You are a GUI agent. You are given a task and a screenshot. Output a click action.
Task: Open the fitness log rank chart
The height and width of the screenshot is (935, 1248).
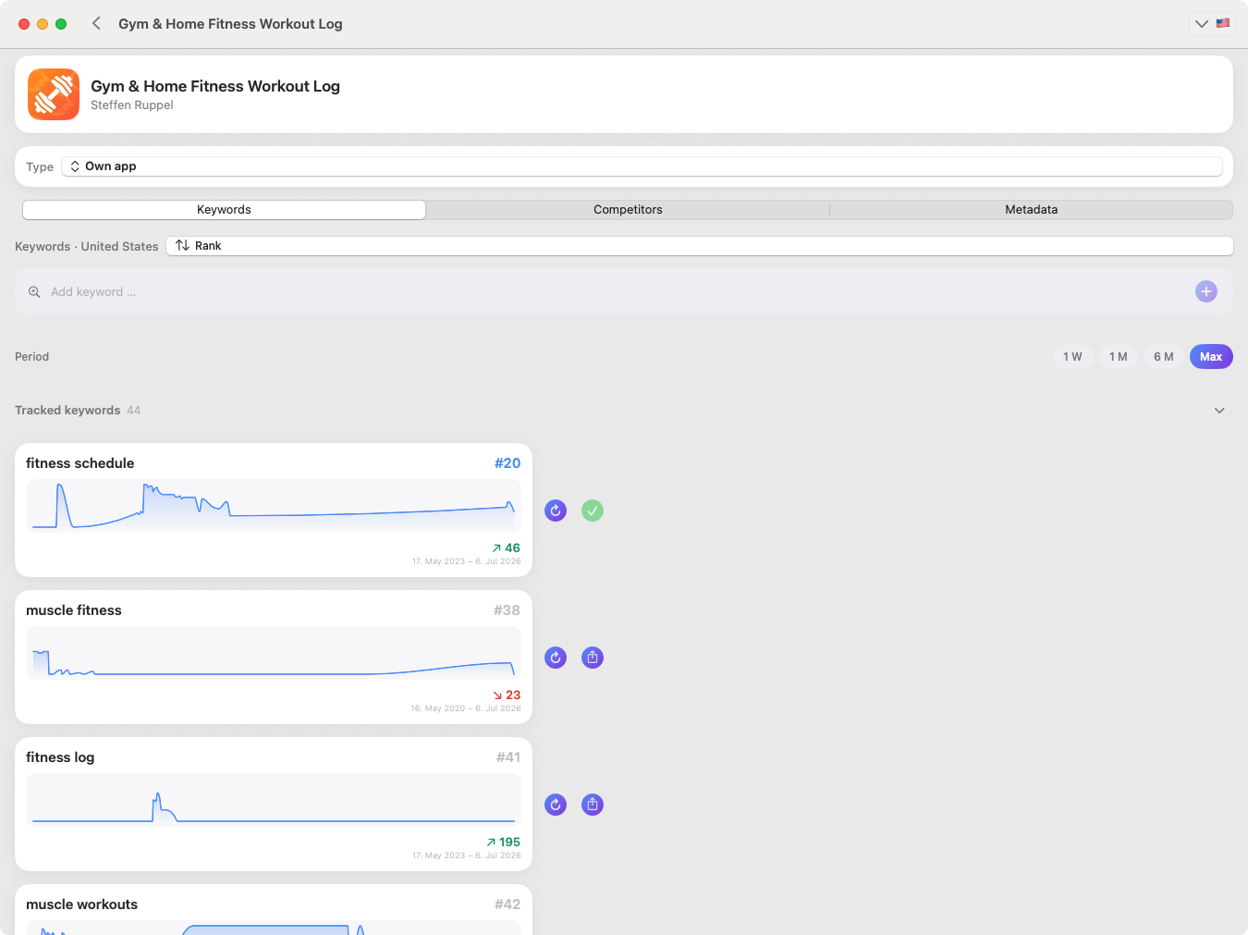tap(274, 800)
